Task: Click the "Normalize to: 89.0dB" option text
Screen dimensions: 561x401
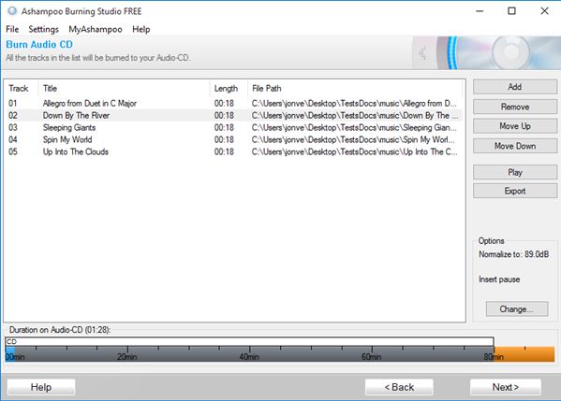Action: (x=514, y=254)
